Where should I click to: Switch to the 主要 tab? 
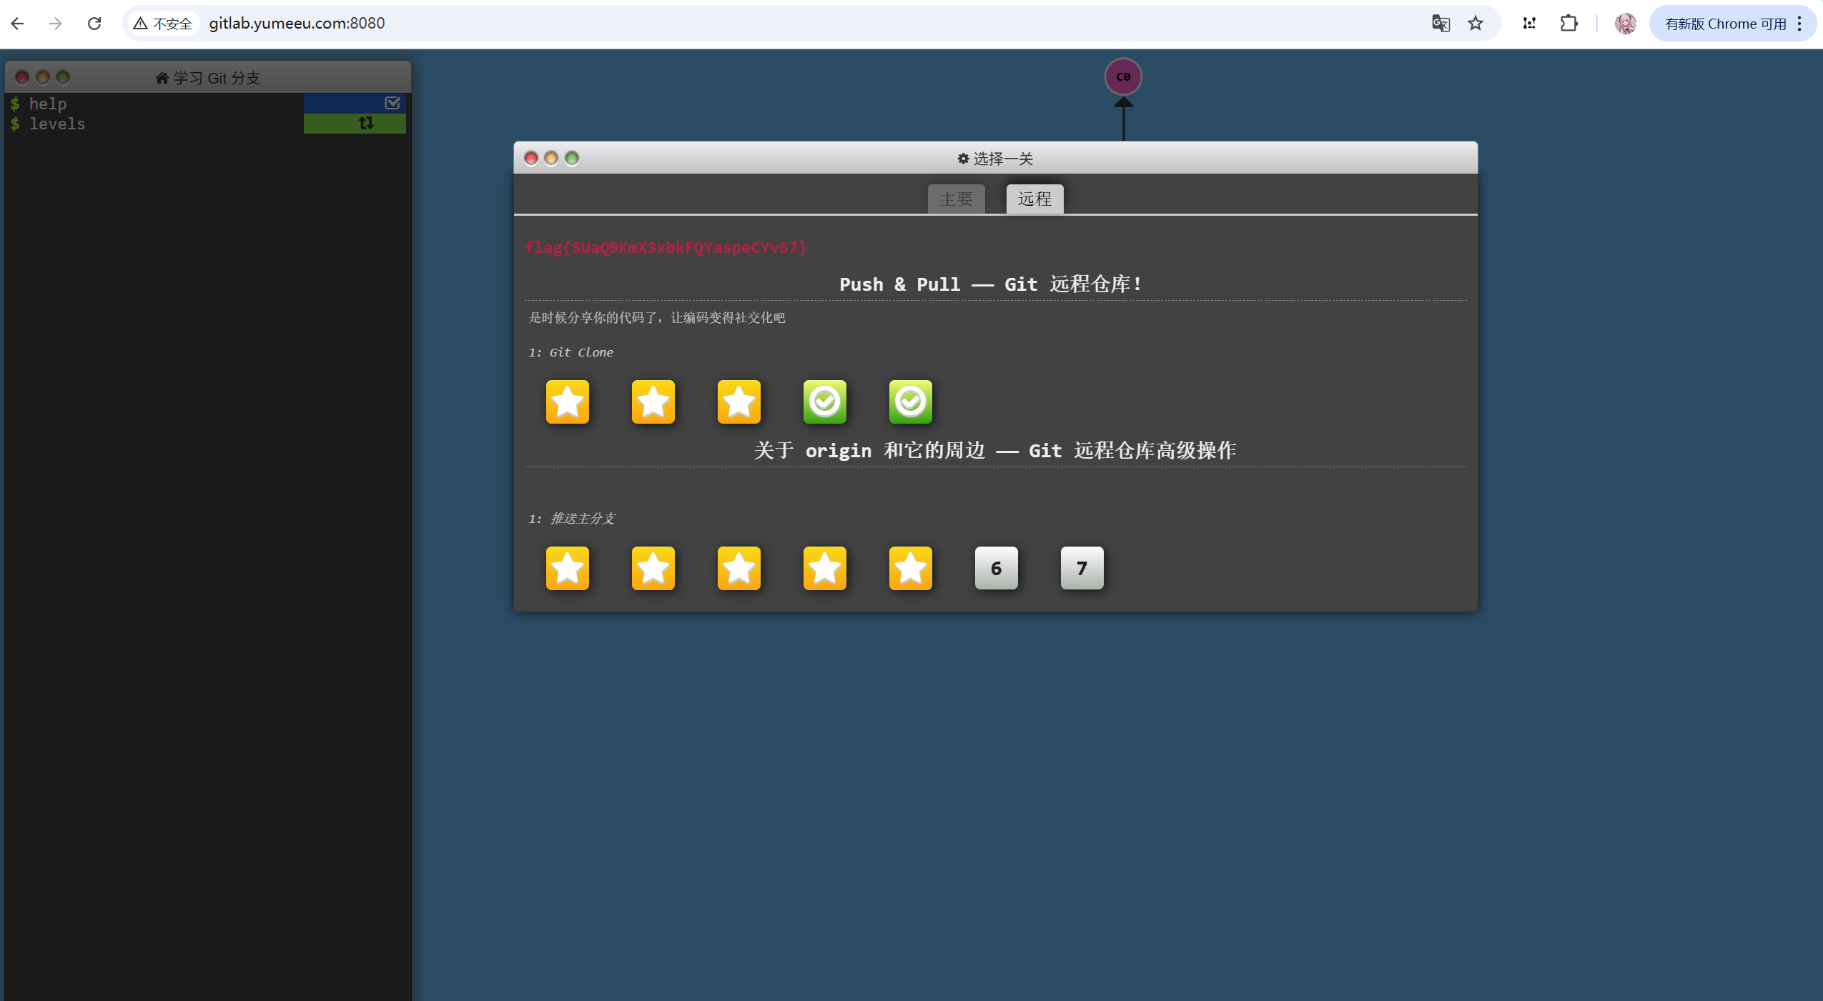(956, 199)
